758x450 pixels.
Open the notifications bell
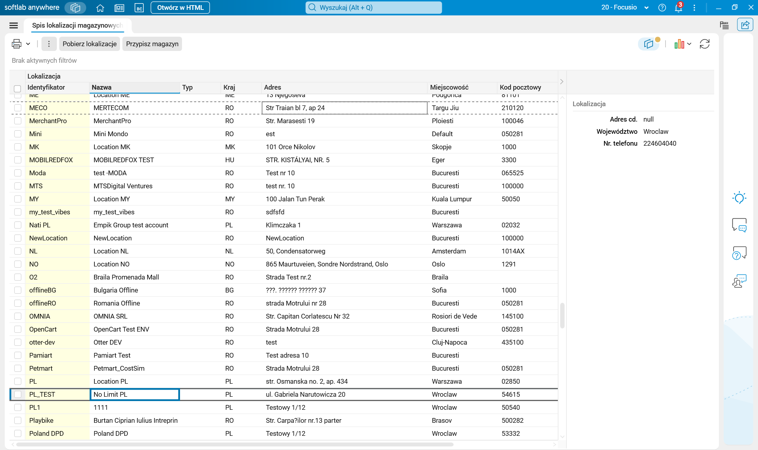(679, 7)
